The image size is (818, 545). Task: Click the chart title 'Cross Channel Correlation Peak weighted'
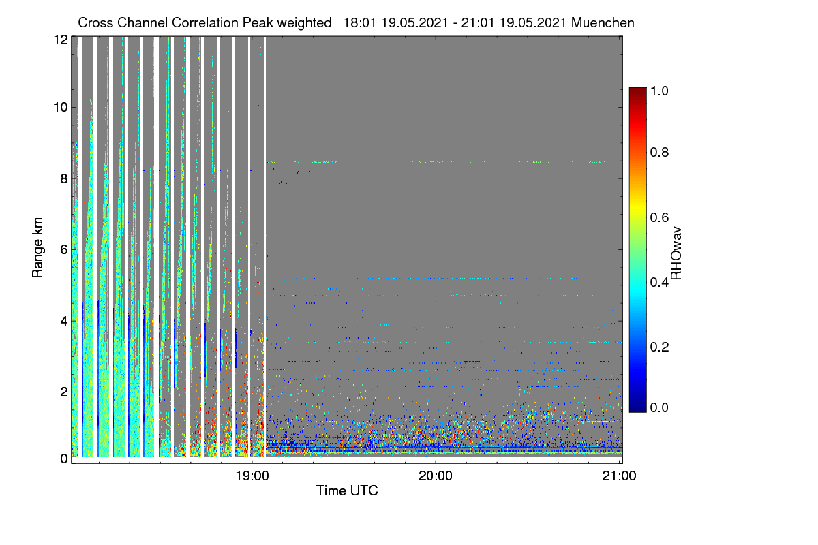[x=204, y=22]
